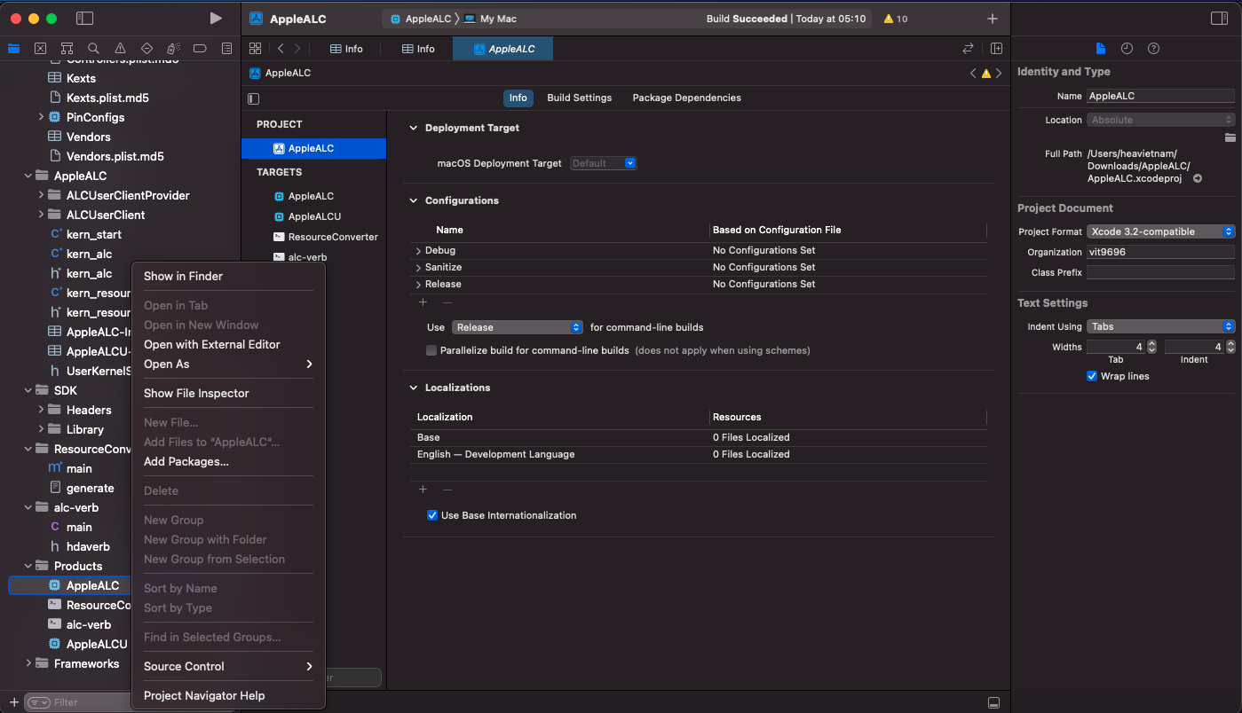Viewport: 1242px width, 713px height.
Task: Open the Symbol navigator icon
Action: coord(67,48)
